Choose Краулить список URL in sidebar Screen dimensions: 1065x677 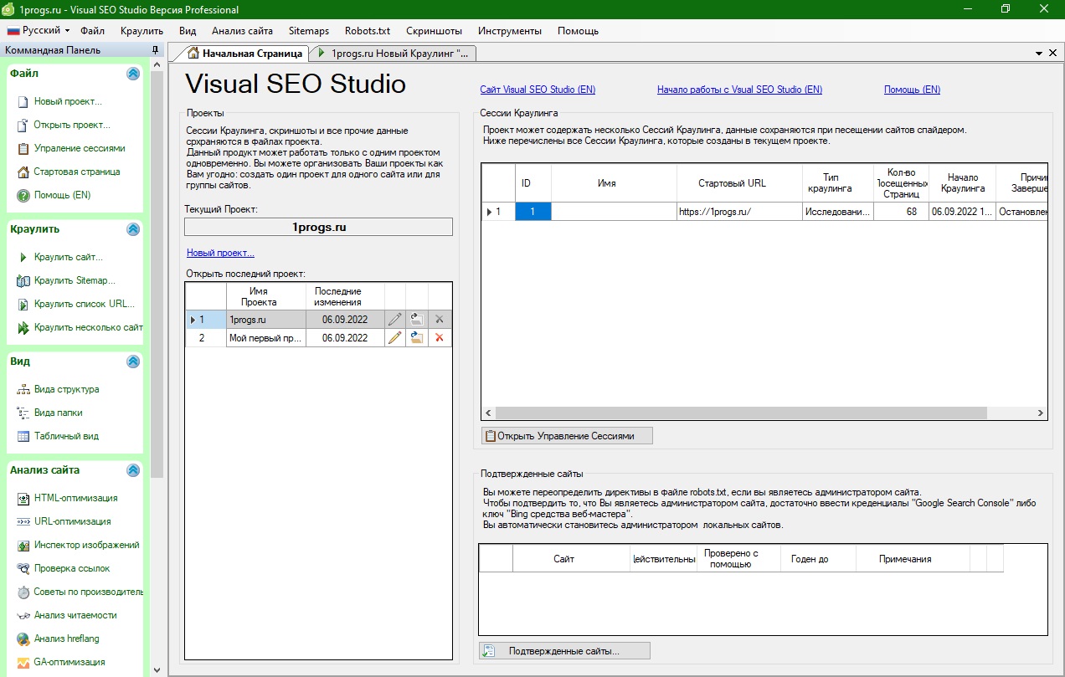click(84, 304)
